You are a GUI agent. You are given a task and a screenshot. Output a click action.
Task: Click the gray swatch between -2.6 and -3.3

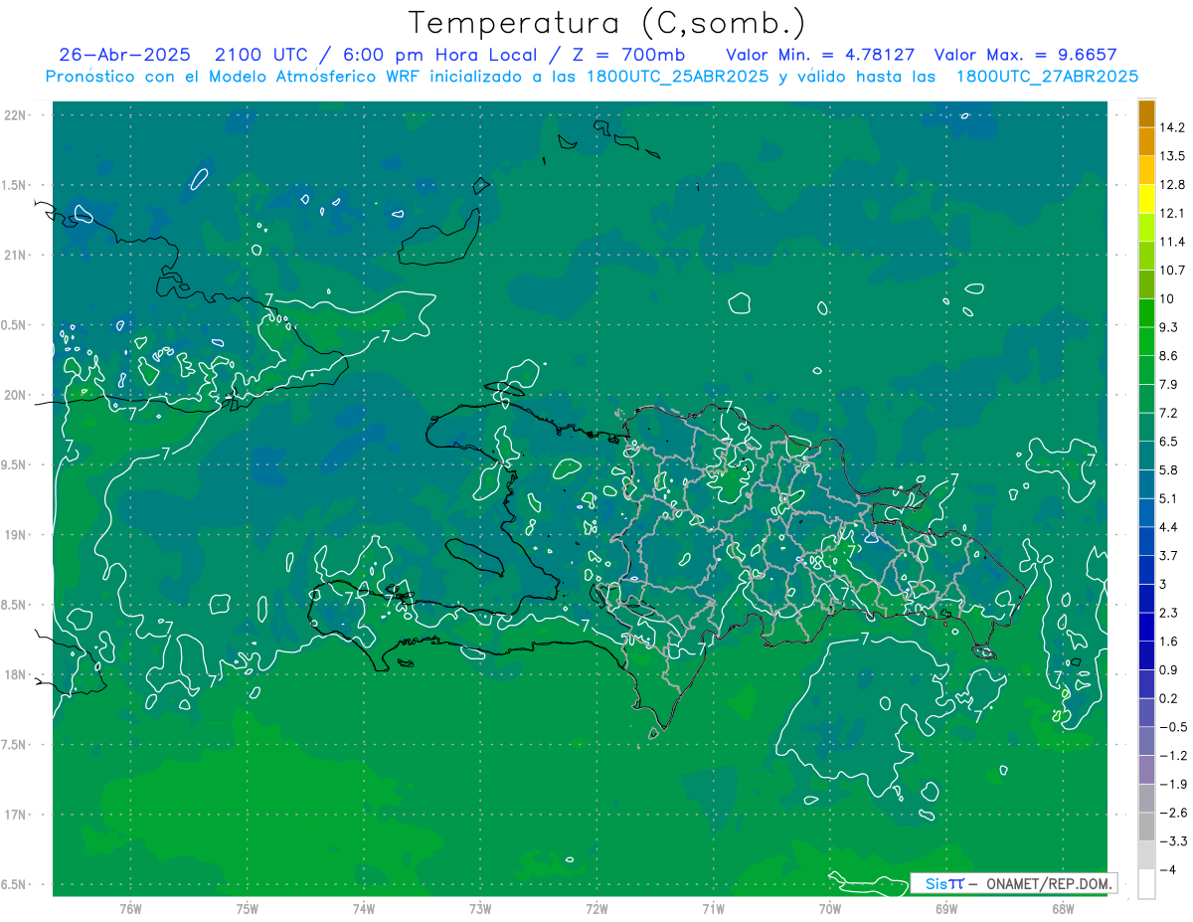(x=1146, y=827)
